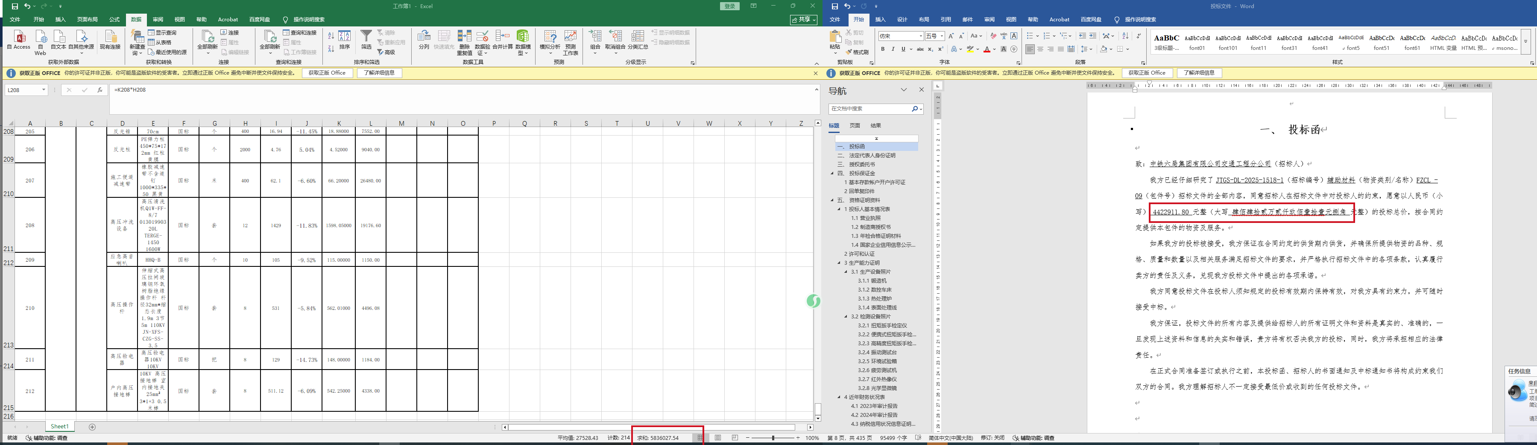Click 了解详细信息 button in Excel notification bar
Image resolution: width=1537 pixels, height=445 pixels.
(x=380, y=73)
